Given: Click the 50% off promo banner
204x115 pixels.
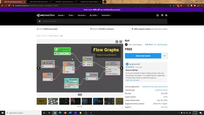Looking at the screenshot, I should pos(102,10).
